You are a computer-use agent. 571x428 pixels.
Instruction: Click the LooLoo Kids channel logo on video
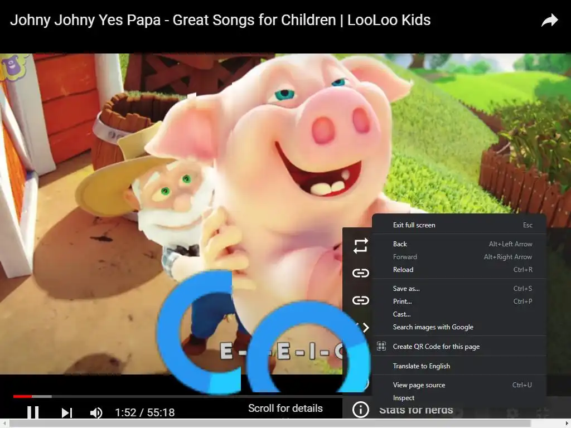[14, 67]
